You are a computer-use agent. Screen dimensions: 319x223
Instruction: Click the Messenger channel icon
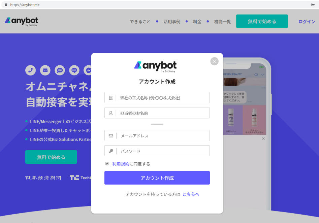[x=88, y=70]
